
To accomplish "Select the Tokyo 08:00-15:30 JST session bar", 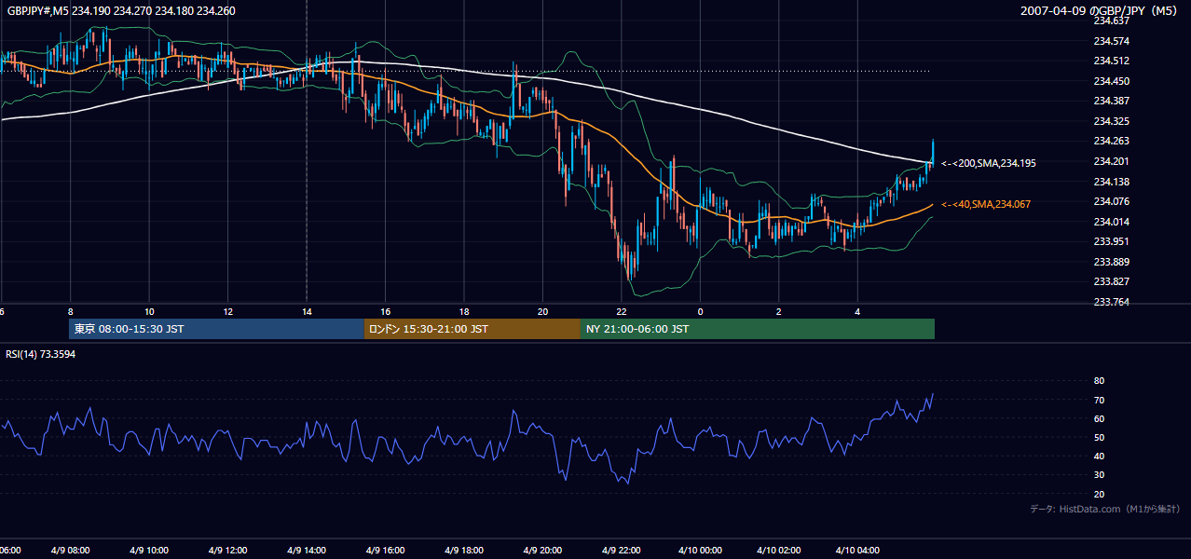I will pos(216,329).
